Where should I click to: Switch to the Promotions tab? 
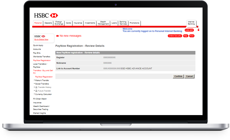coord(134,23)
